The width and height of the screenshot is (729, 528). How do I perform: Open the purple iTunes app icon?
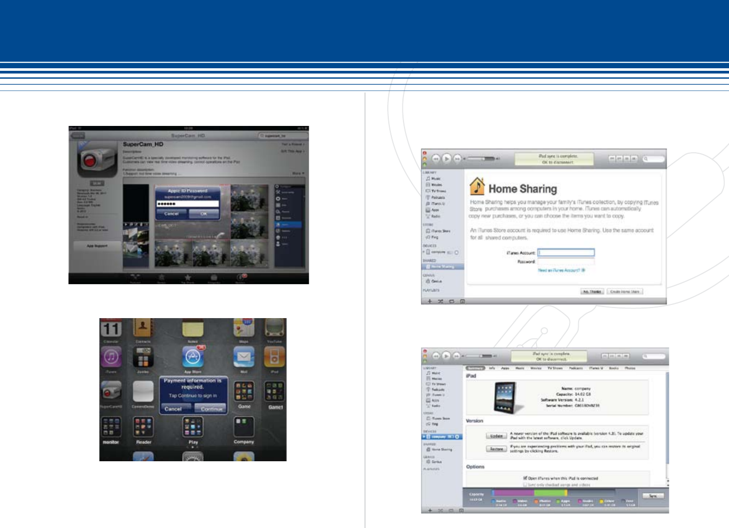[111, 357]
